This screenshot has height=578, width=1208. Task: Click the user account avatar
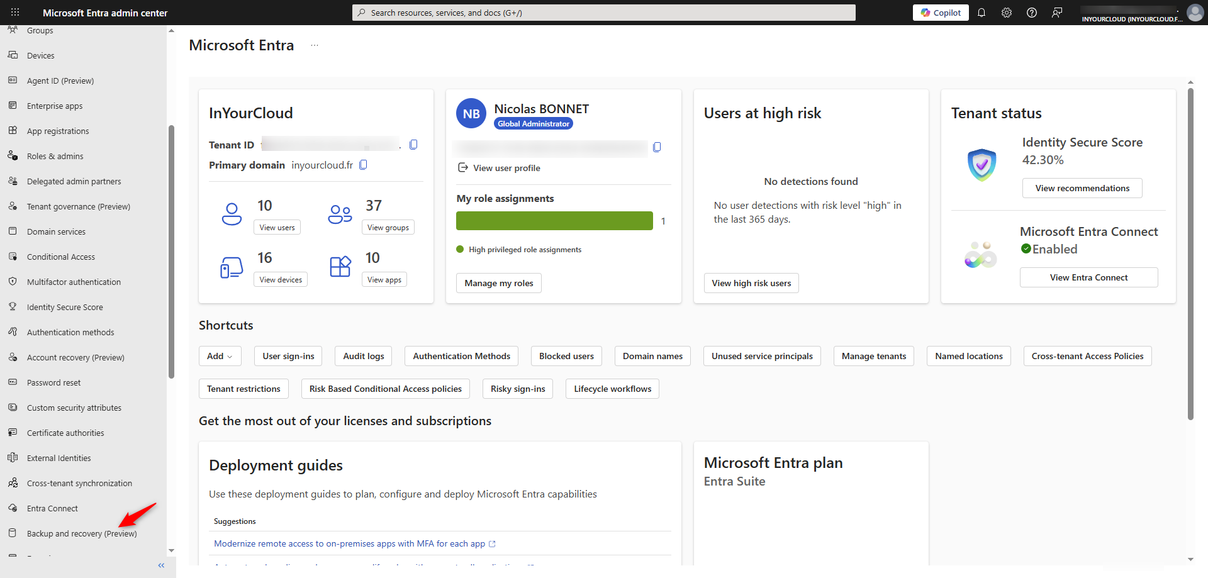(x=1195, y=13)
